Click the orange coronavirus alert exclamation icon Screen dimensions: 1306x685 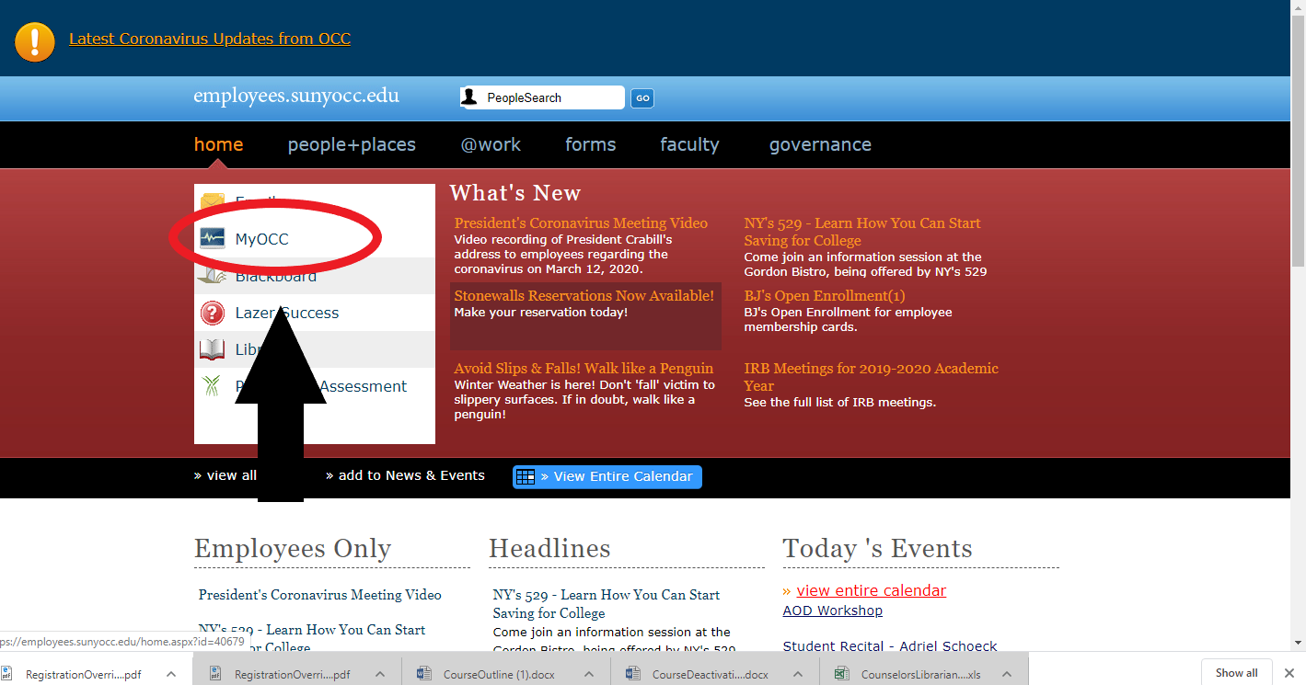[x=35, y=40]
